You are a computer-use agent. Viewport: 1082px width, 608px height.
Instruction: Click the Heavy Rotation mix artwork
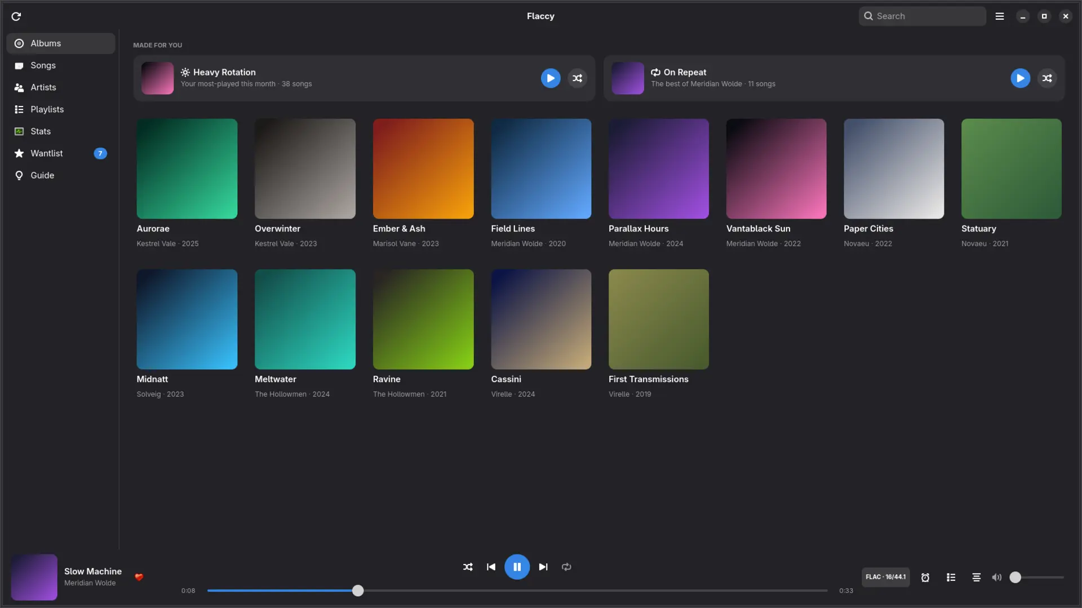coord(157,78)
